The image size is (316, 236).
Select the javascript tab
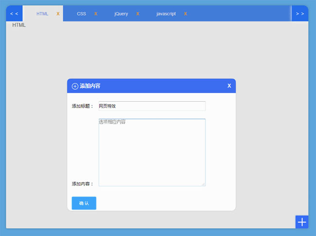point(166,14)
